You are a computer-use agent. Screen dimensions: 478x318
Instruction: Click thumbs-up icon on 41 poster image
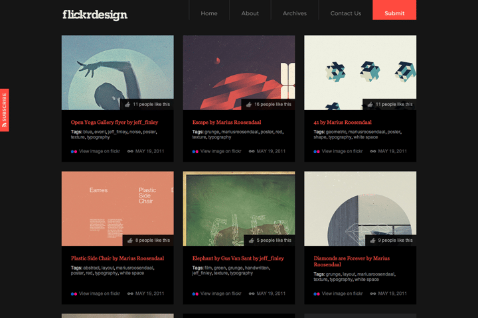370,105
